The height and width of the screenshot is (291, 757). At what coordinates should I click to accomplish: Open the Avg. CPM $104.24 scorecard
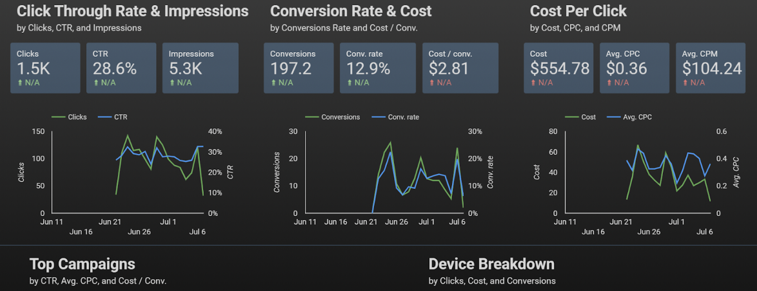click(711, 68)
